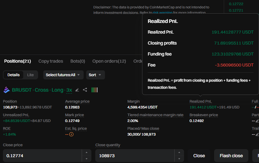Increase close price with up arrow
Image resolution: width=259 pixels, height=163 pixels.
pos(87,152)
